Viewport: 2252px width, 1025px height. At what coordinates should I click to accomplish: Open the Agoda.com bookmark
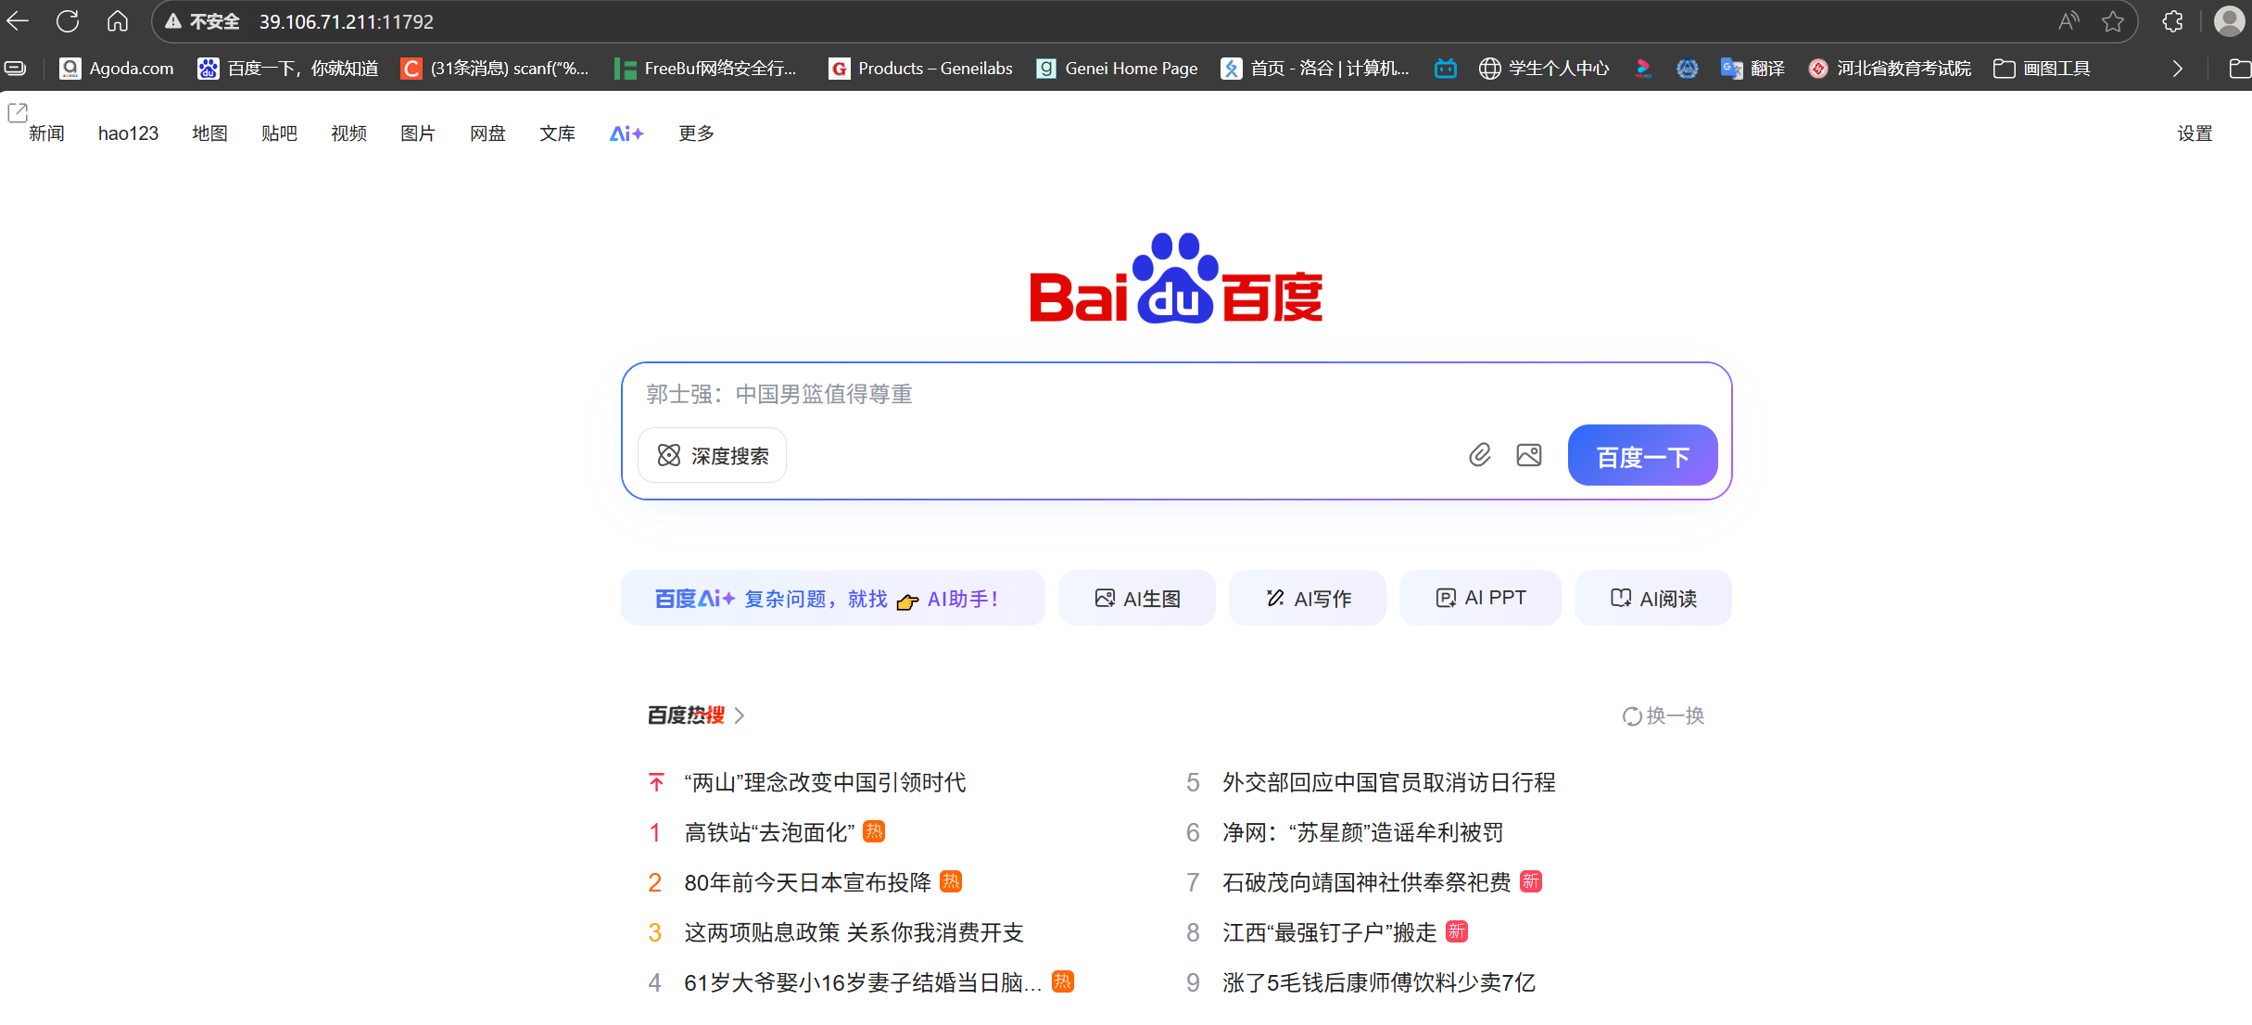117,69
